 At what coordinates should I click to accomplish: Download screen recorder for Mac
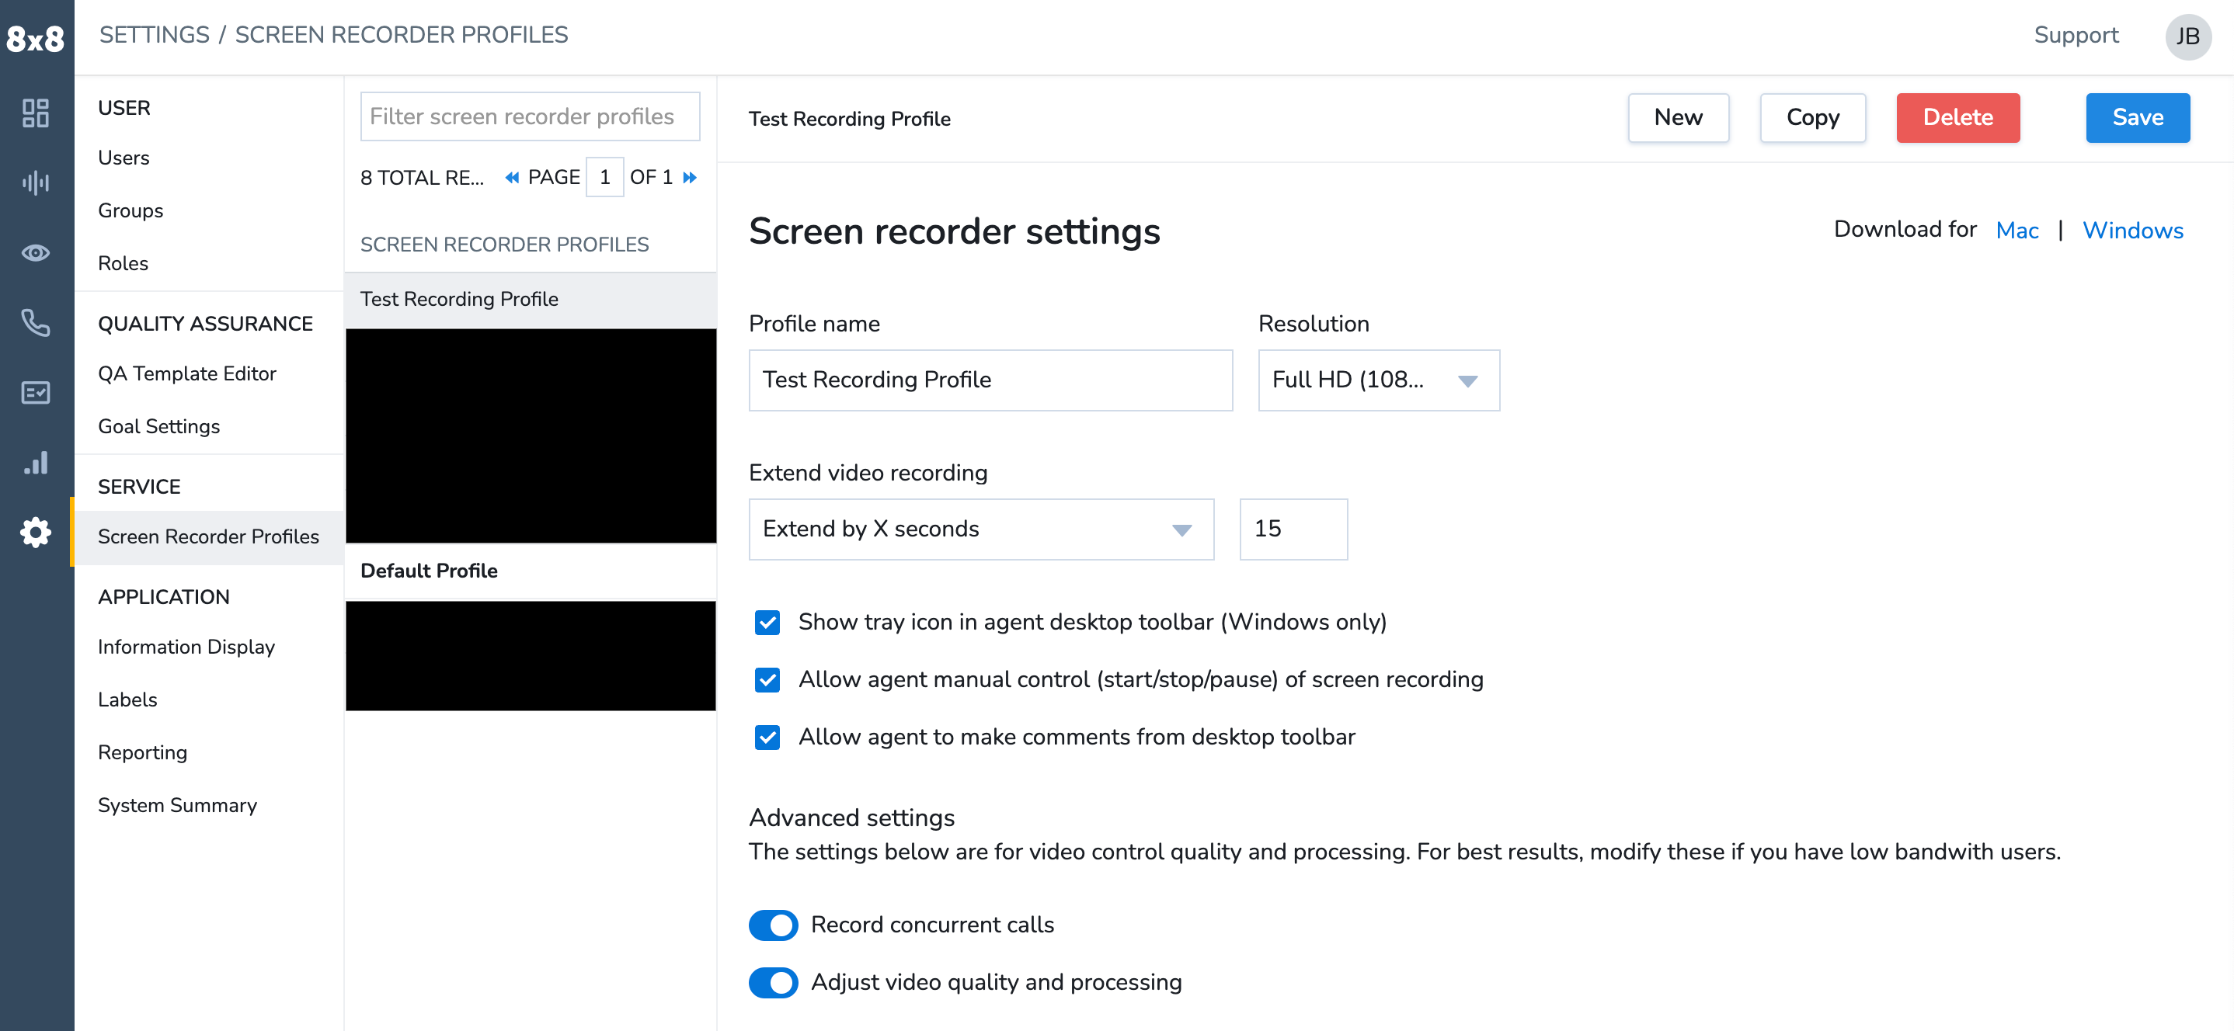[x=2017, y=231]
